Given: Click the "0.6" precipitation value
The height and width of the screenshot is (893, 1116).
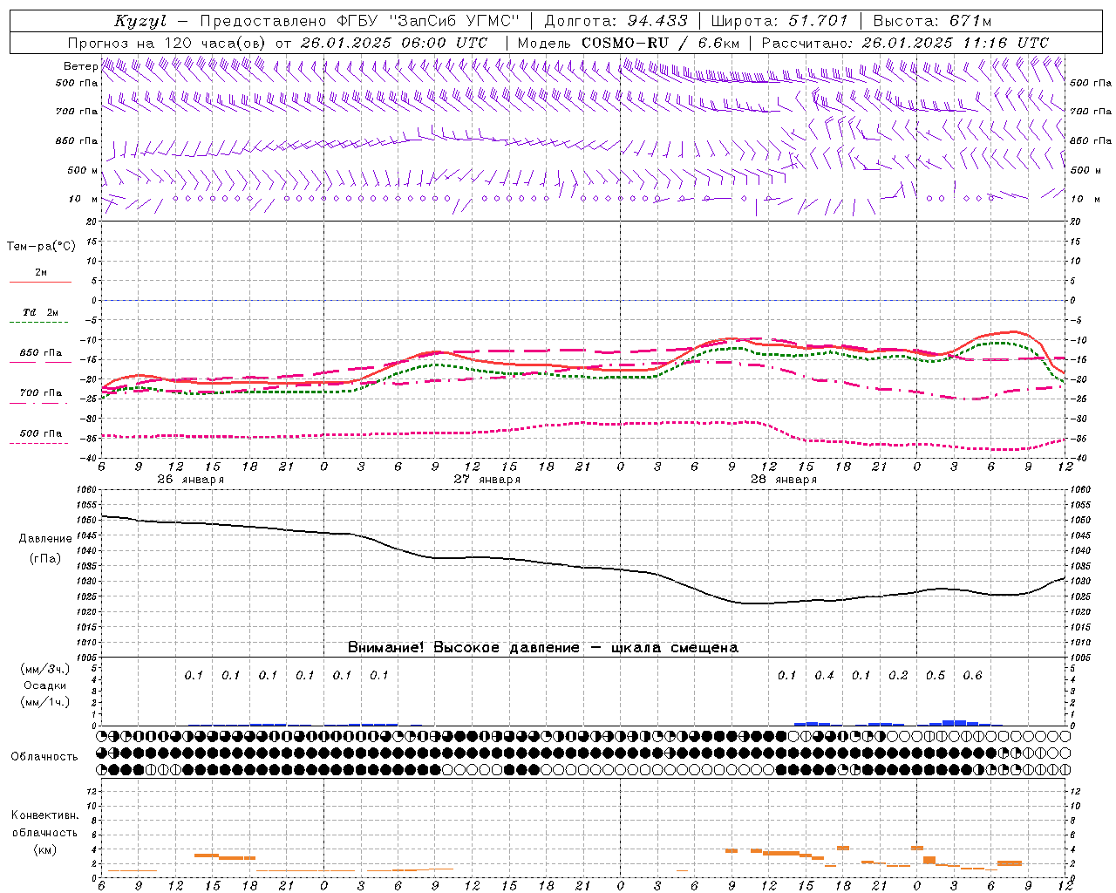Looking at the screenshot, I should [972, 675].
